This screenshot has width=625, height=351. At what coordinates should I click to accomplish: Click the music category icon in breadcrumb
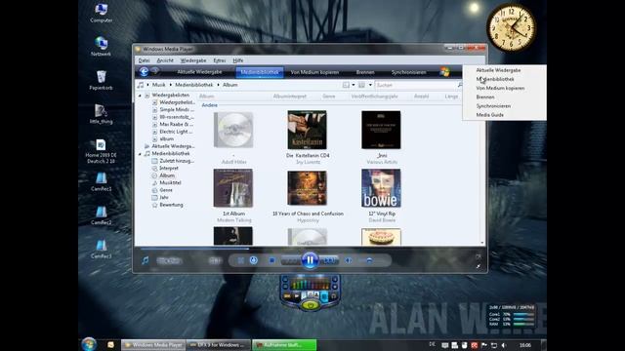(141, 85)
